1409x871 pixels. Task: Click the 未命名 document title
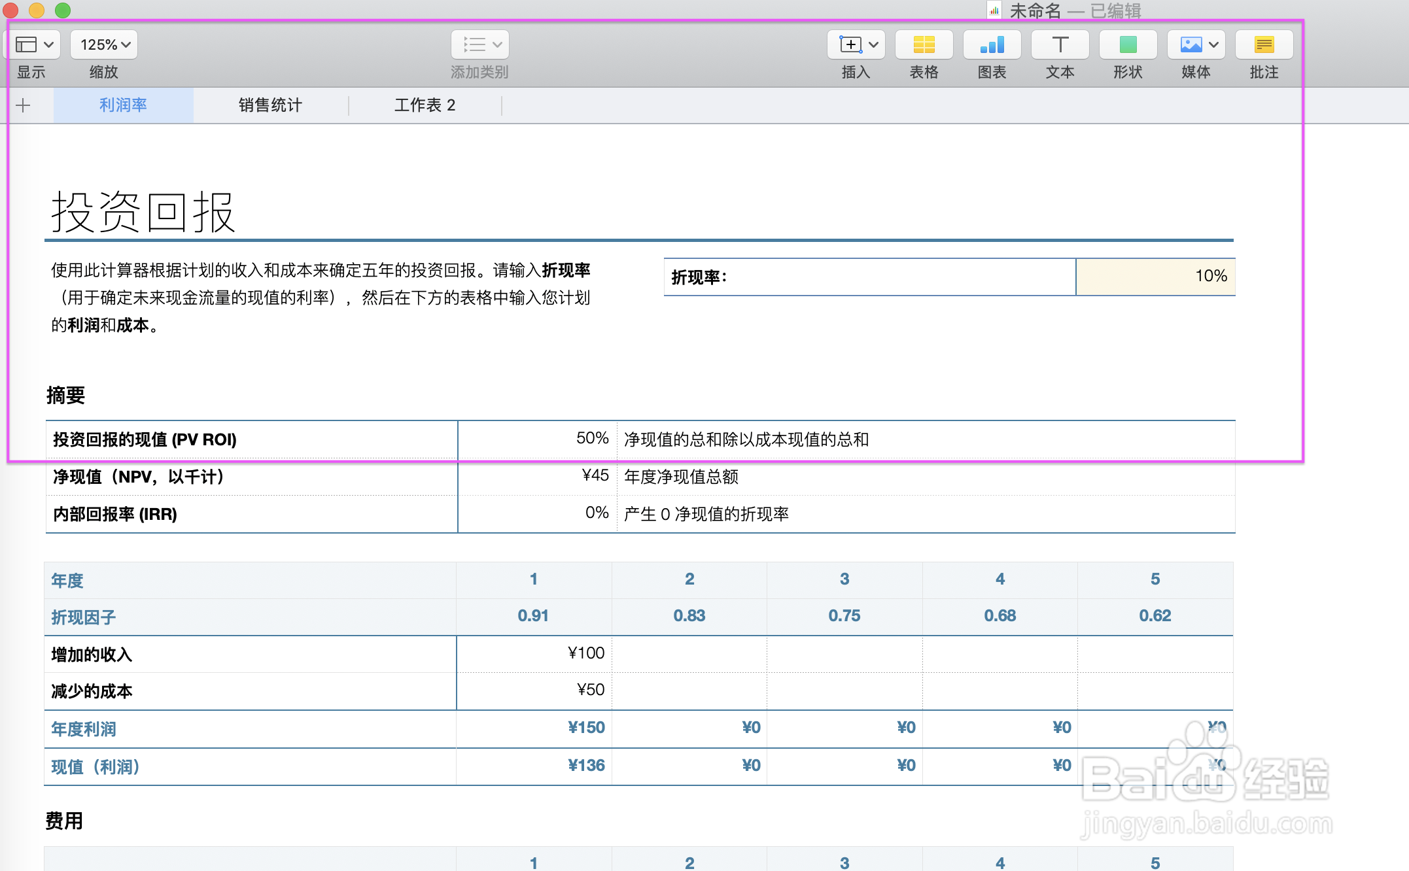[x=1035, y=10]
